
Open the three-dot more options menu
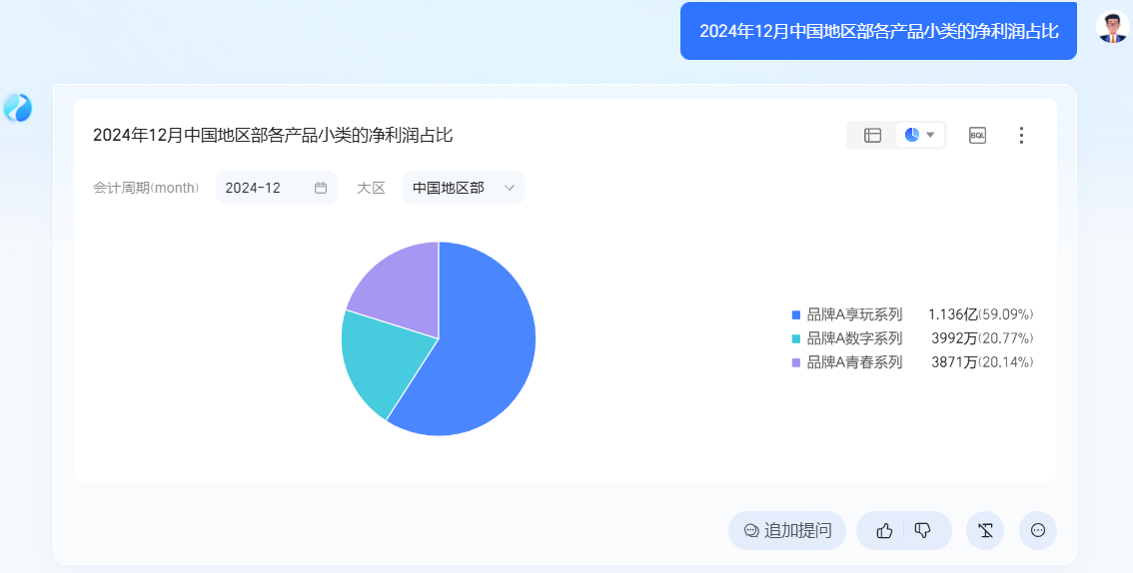click(1021, 135)
